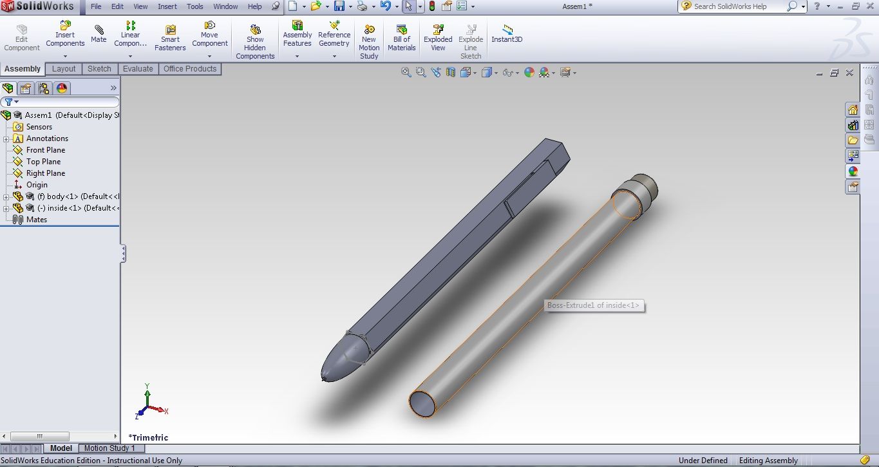The width and height of the screenshot is (879, 467).
Task: Expand the body<1> component node
Action: pos(5,196)
